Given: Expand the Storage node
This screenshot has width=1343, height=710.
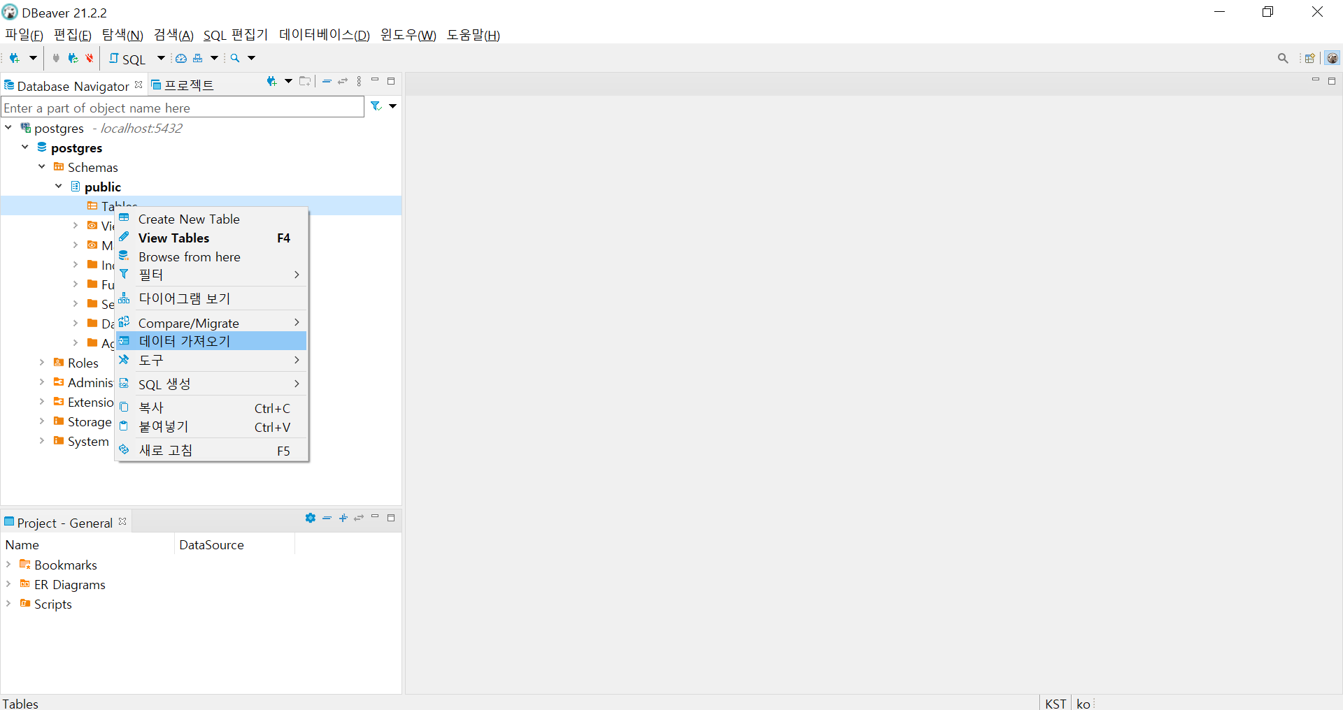Looking at the screenshot, I should coord(42,421).
